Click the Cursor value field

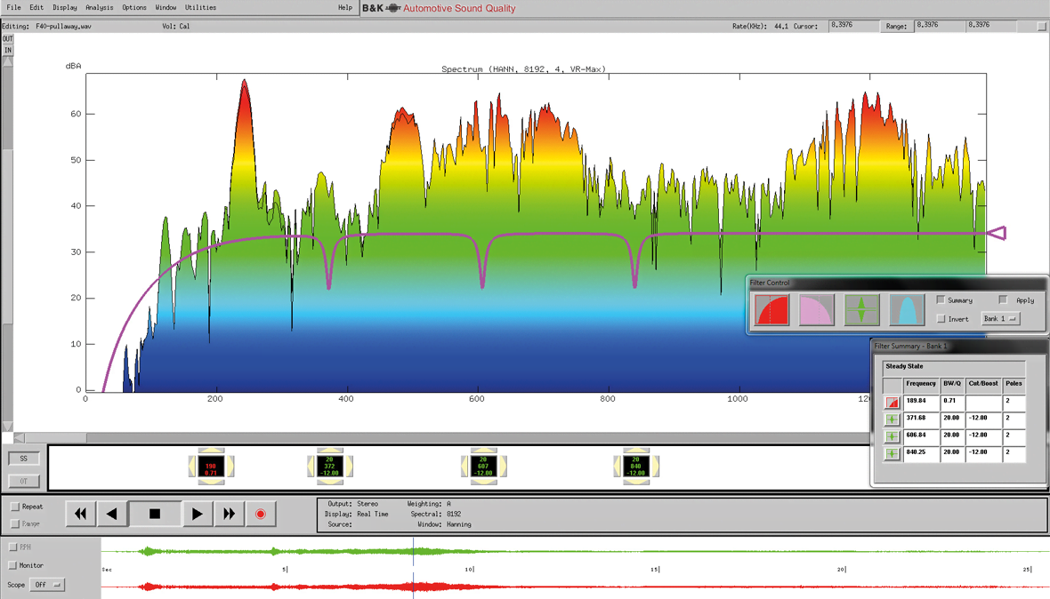(854, 26)
